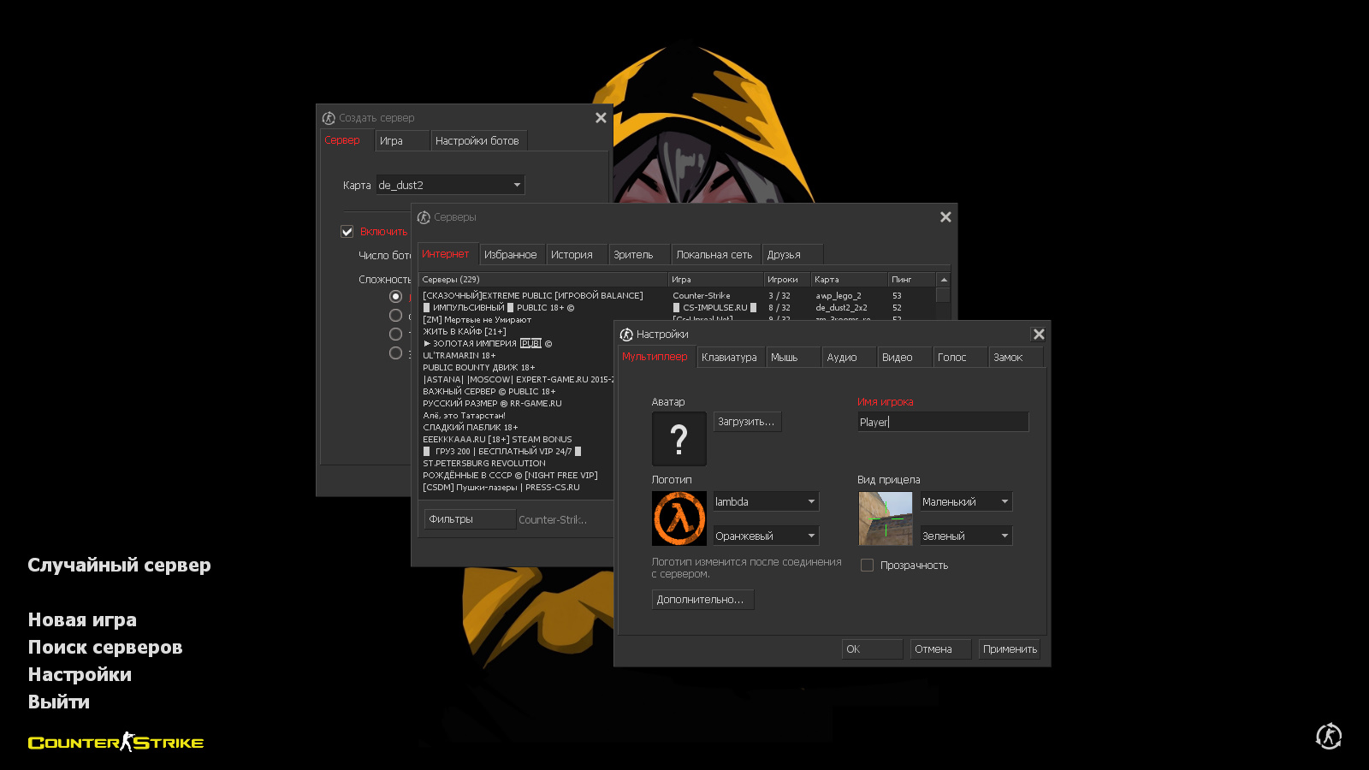Expand the Зеленый crosshair color dropdown
Screen dimensions: 1369x770
tap(965, 536)
